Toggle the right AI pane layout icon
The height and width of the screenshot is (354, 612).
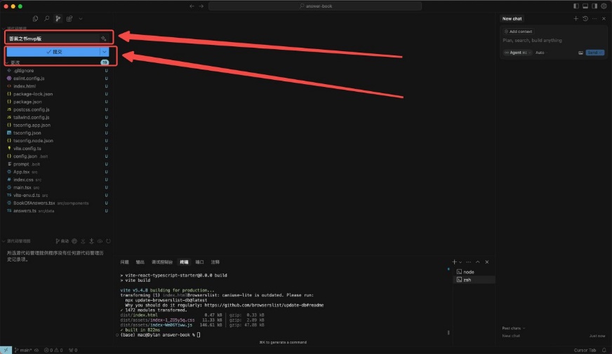[594, 6]
